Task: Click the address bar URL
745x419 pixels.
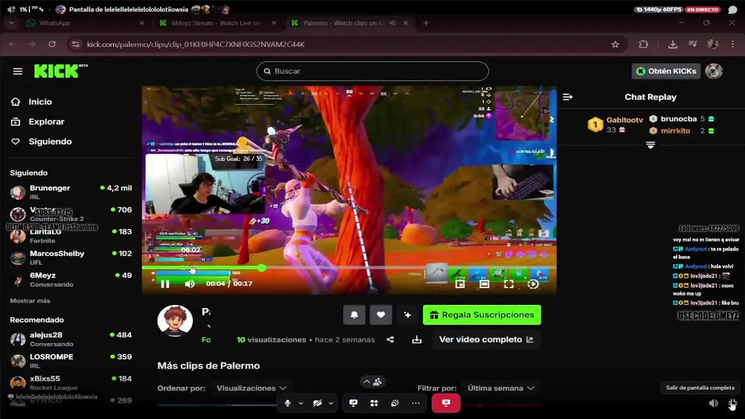Action: coord(196,44)
